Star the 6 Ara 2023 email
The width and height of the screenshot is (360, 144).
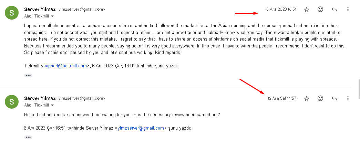click(x=307, y=10)
